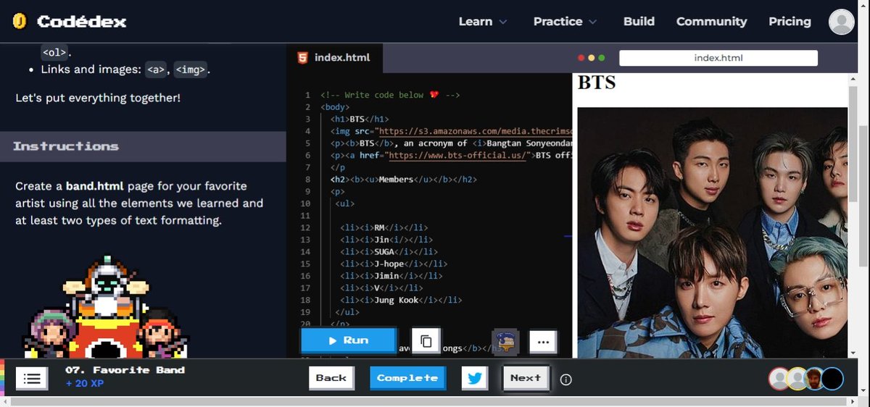Open the Community page

pos(711,22)
